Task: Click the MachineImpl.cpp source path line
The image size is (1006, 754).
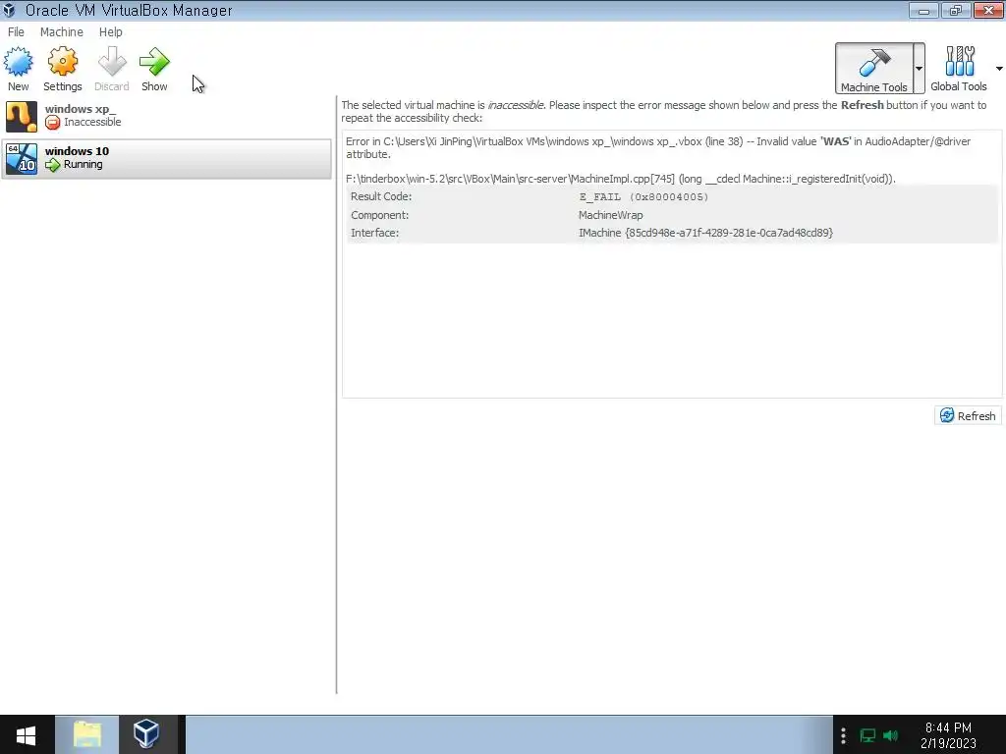Action: [621, 179]
